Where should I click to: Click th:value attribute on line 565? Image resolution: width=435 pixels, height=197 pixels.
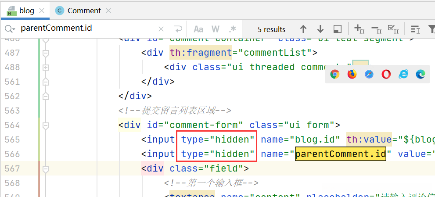click(369, 139)
